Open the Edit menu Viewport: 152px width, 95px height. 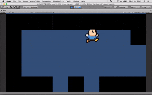coord(19,1)
